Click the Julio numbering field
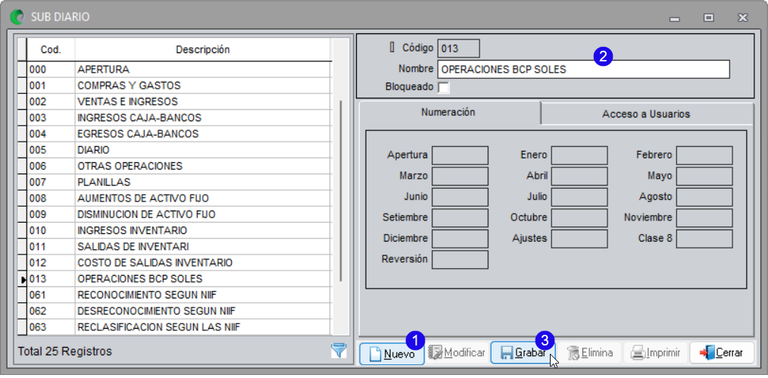The image size is (768, 378). point(579,197)
